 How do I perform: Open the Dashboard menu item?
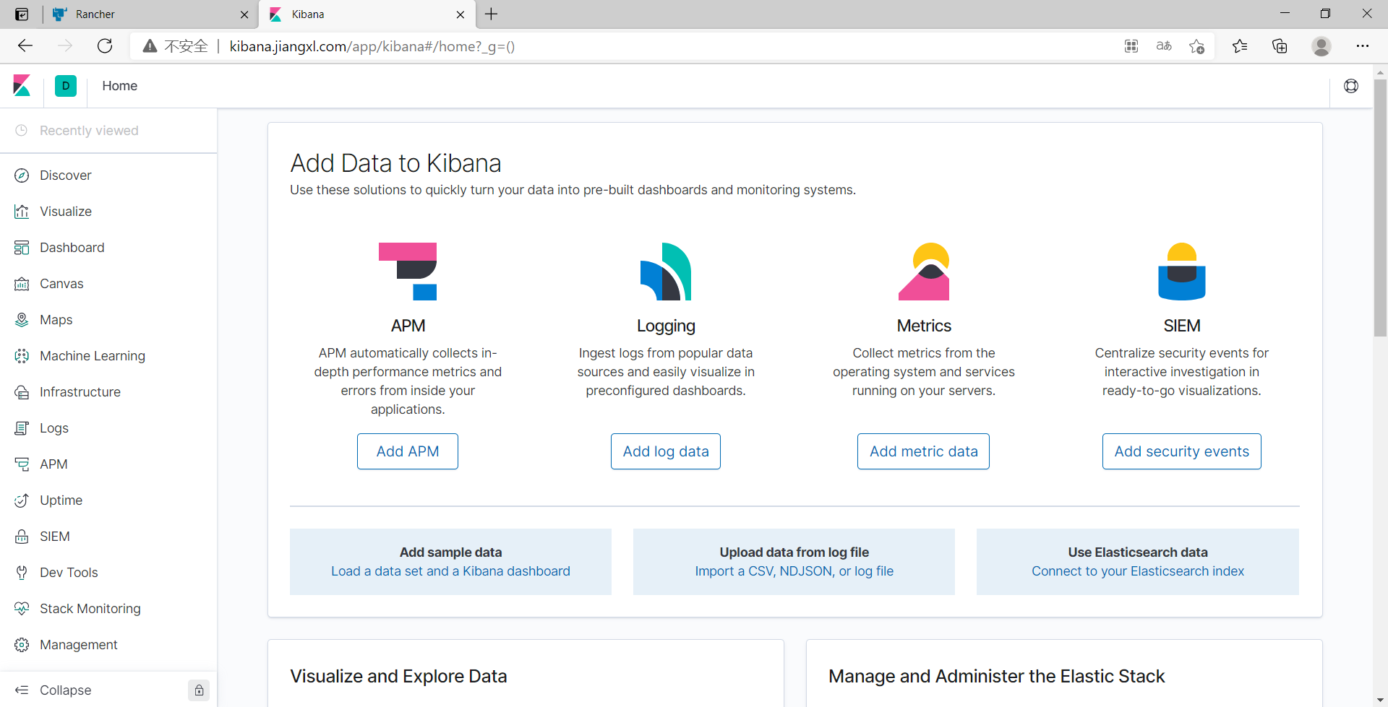(72, 248)
